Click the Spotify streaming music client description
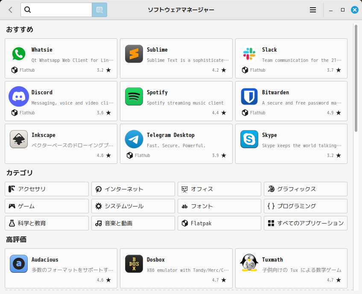The width and height of the screenshot is (362, 294). [185, 103]
